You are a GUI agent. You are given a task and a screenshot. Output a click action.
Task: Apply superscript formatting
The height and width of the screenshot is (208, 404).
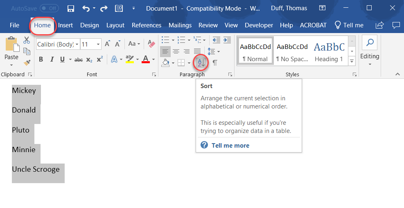click(100, 59)
